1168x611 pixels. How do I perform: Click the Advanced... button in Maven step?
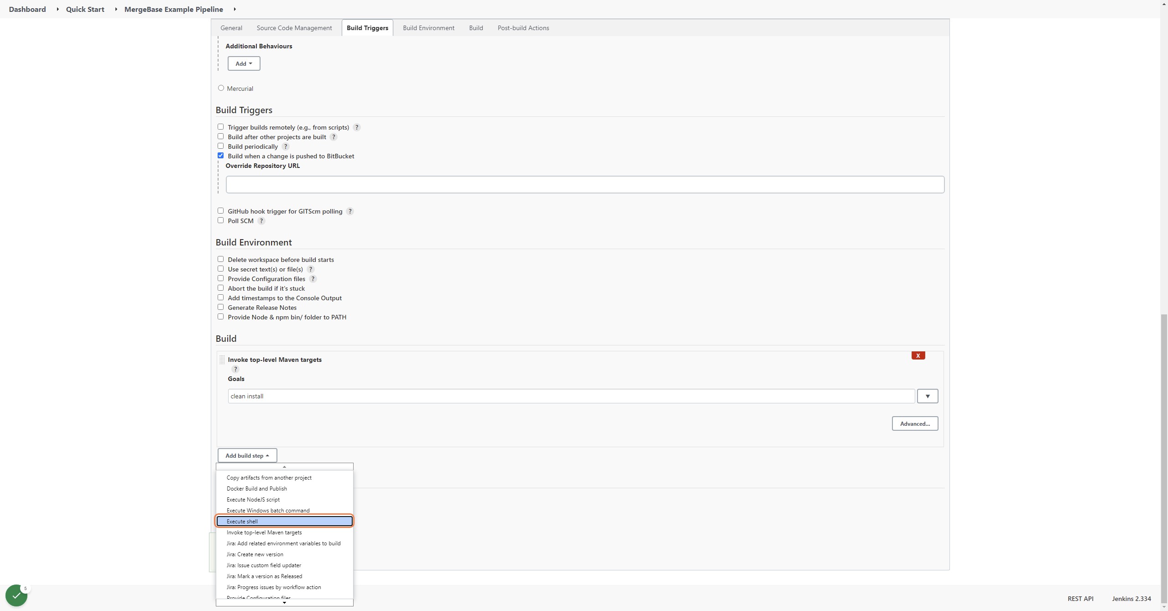[915, 423]
